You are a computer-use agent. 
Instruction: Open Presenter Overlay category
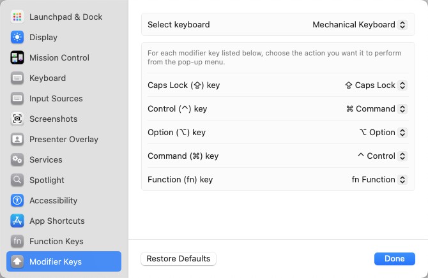pyautogui.click(x=64, y=139)
